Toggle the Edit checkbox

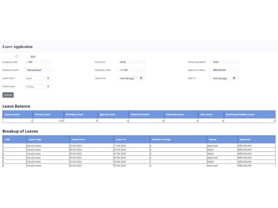pos(17,57)
